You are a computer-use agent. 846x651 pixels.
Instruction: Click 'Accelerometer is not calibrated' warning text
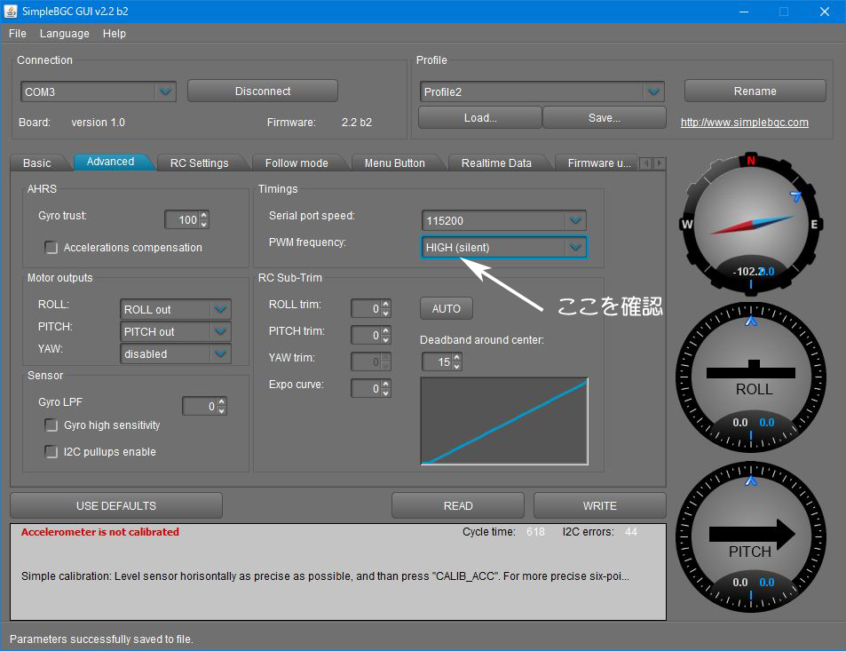pos(99,532)
